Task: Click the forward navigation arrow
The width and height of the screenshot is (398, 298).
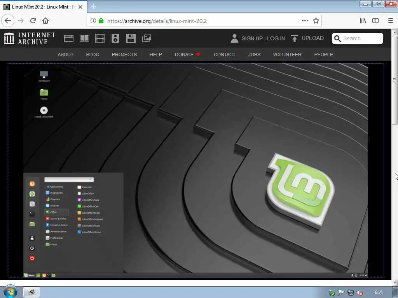Action: [21, 21]
